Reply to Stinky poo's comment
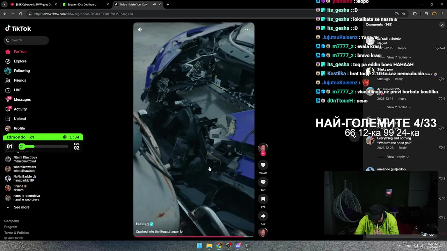 click(x=398, y=79)
